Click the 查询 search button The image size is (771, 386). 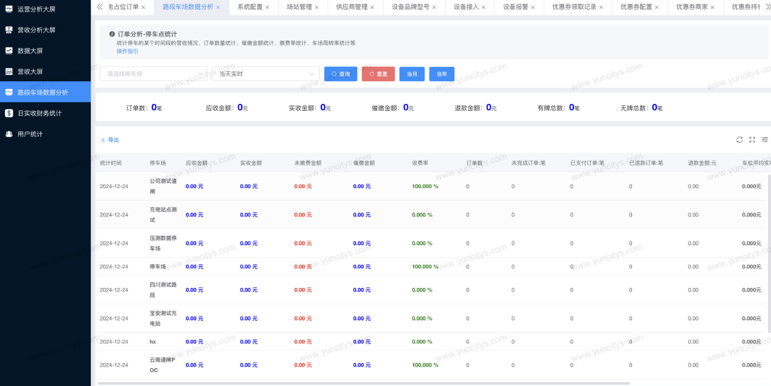[x=340, y=74]
